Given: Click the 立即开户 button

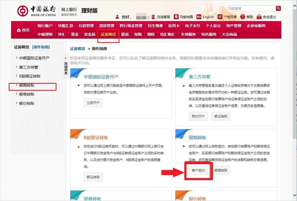Looking at the screenshot, I should (93, 103).
